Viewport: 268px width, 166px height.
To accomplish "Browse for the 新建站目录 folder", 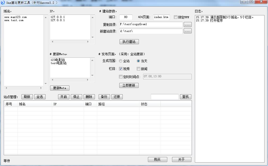I will click(x=187, y=31).
